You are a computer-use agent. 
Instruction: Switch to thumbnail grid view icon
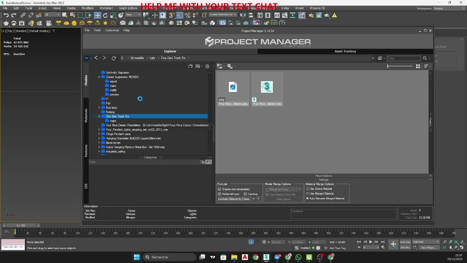pos(418,66)
